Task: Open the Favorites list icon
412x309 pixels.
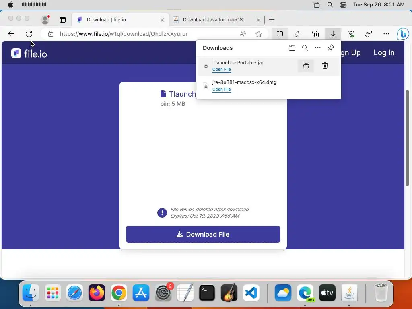Action: [298, 34]
